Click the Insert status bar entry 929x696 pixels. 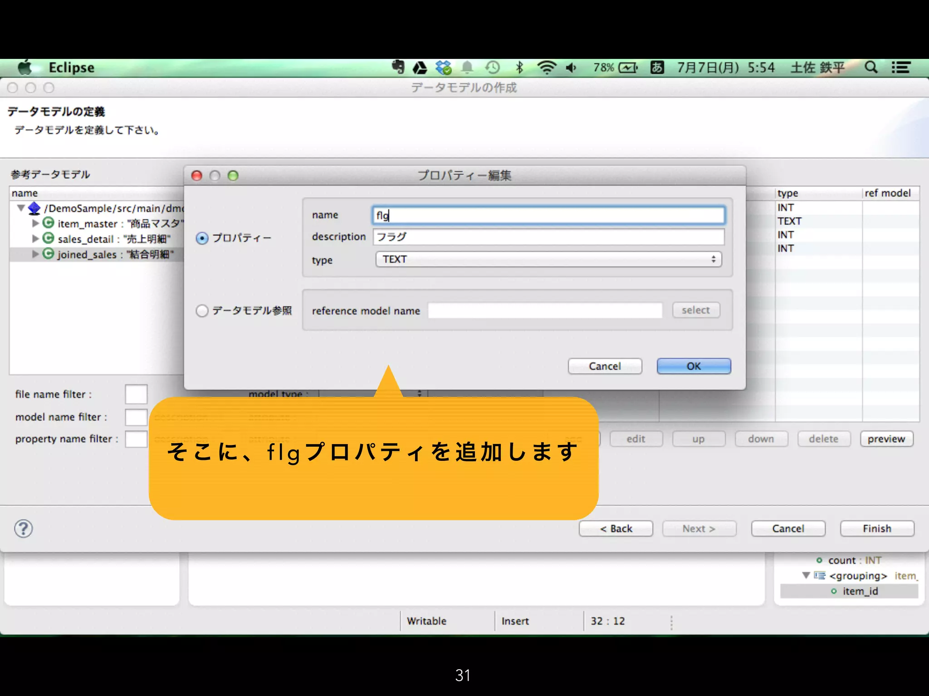pos(515,621)
